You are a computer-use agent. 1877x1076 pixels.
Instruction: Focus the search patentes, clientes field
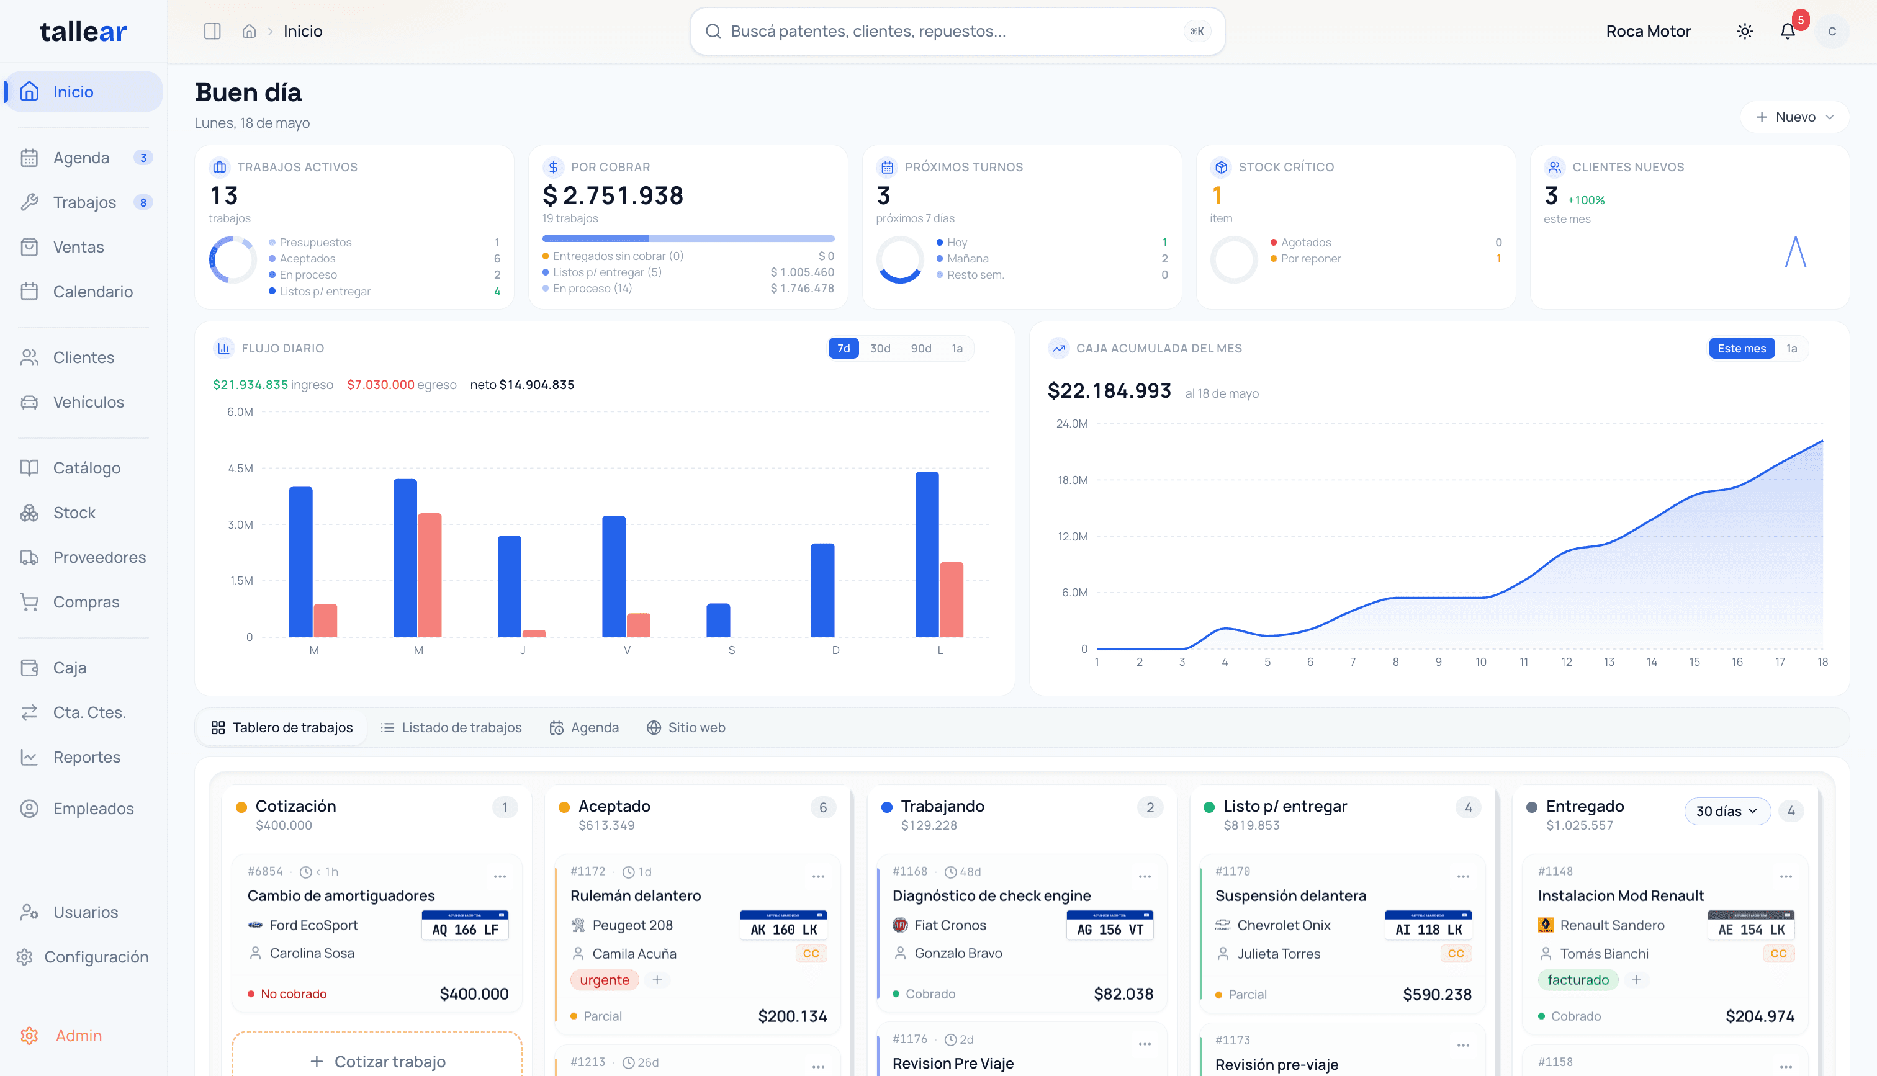pos(957,31)
